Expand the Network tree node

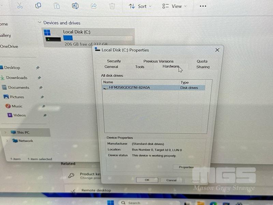tap(6, 140)
